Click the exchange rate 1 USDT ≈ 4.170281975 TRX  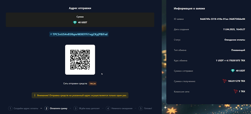click(x=230, y=61)
